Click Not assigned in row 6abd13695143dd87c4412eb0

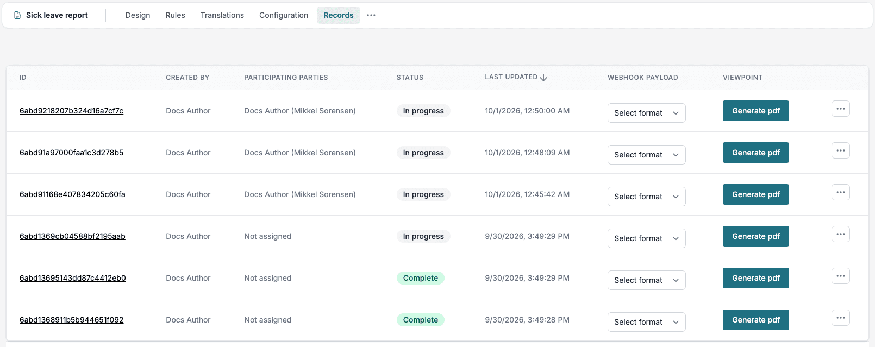pos(268,278)
